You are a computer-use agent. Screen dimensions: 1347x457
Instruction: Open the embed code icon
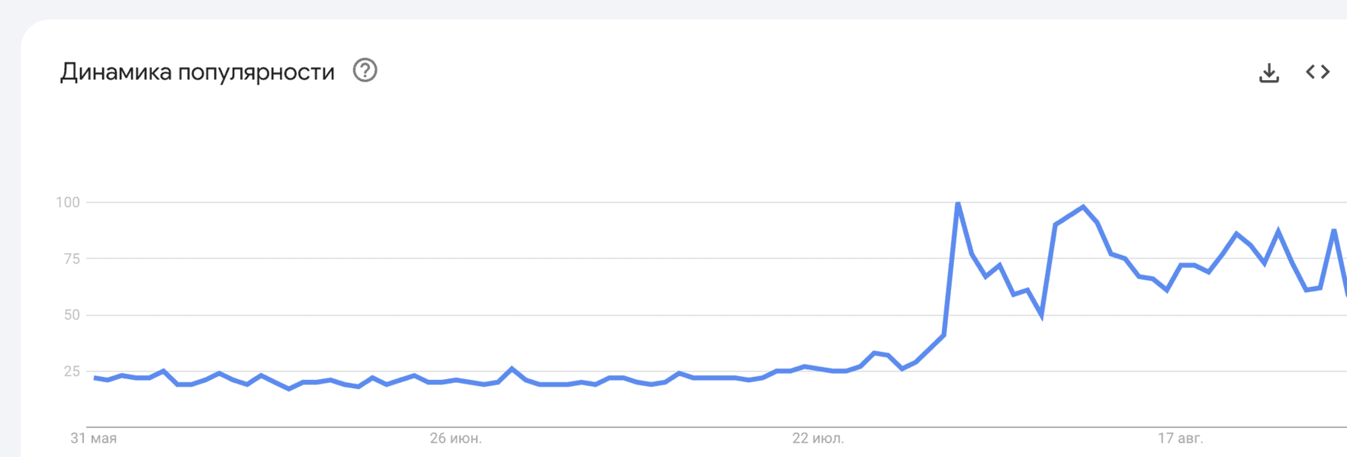pos(1317,72)
